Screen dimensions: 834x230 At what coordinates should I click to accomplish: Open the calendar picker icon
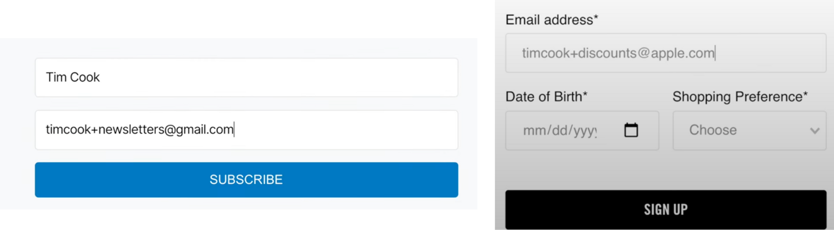point(631,130)
